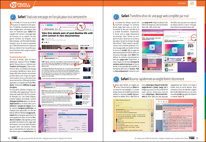
Task: Click the 'Traduisez une page en français' article title
Action: [x=56, y=17]
